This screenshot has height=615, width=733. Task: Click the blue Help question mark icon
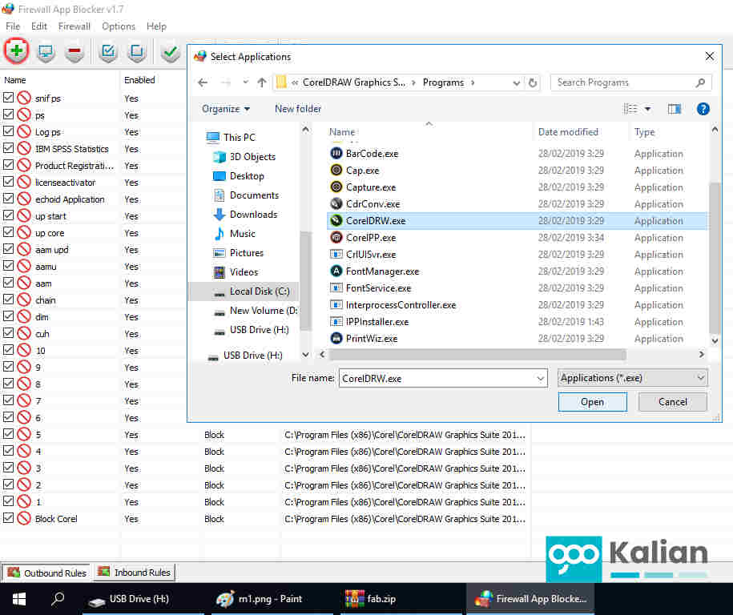[703, 109]
